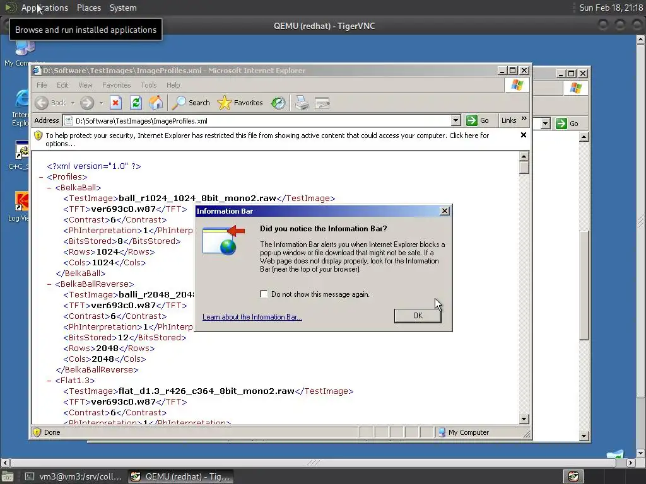
Task: Open the Edit menu
Action: 62,85
